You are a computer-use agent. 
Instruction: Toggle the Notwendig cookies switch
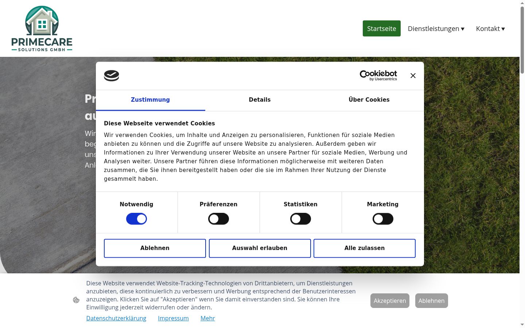click(x=136, y=219)
